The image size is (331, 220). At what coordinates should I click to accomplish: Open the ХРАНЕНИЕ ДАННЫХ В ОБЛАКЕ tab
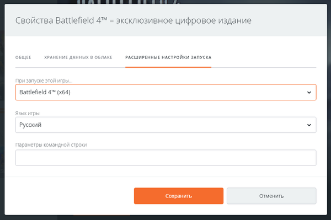click(78, 57)
